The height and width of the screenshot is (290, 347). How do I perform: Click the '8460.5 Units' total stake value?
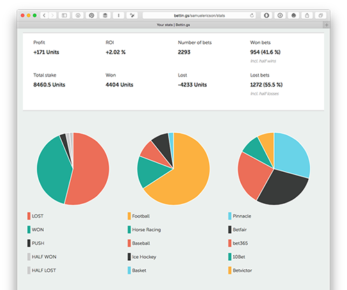pyautogui.click(x=49, y=85)
